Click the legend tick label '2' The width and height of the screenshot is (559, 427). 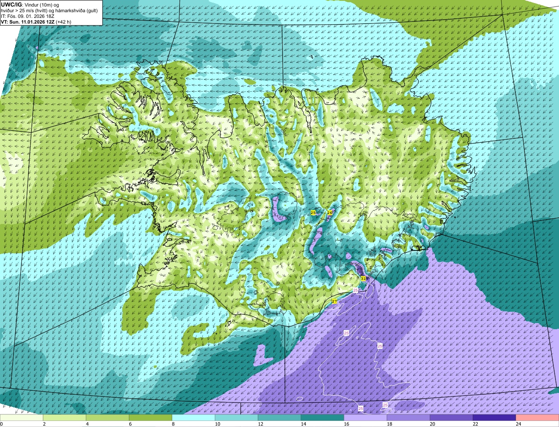(x=44, y=424)
